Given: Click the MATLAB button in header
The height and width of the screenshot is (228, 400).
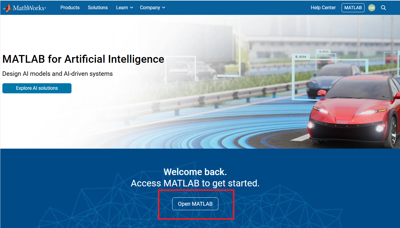Looking at the screenshot, I should 353,8.
